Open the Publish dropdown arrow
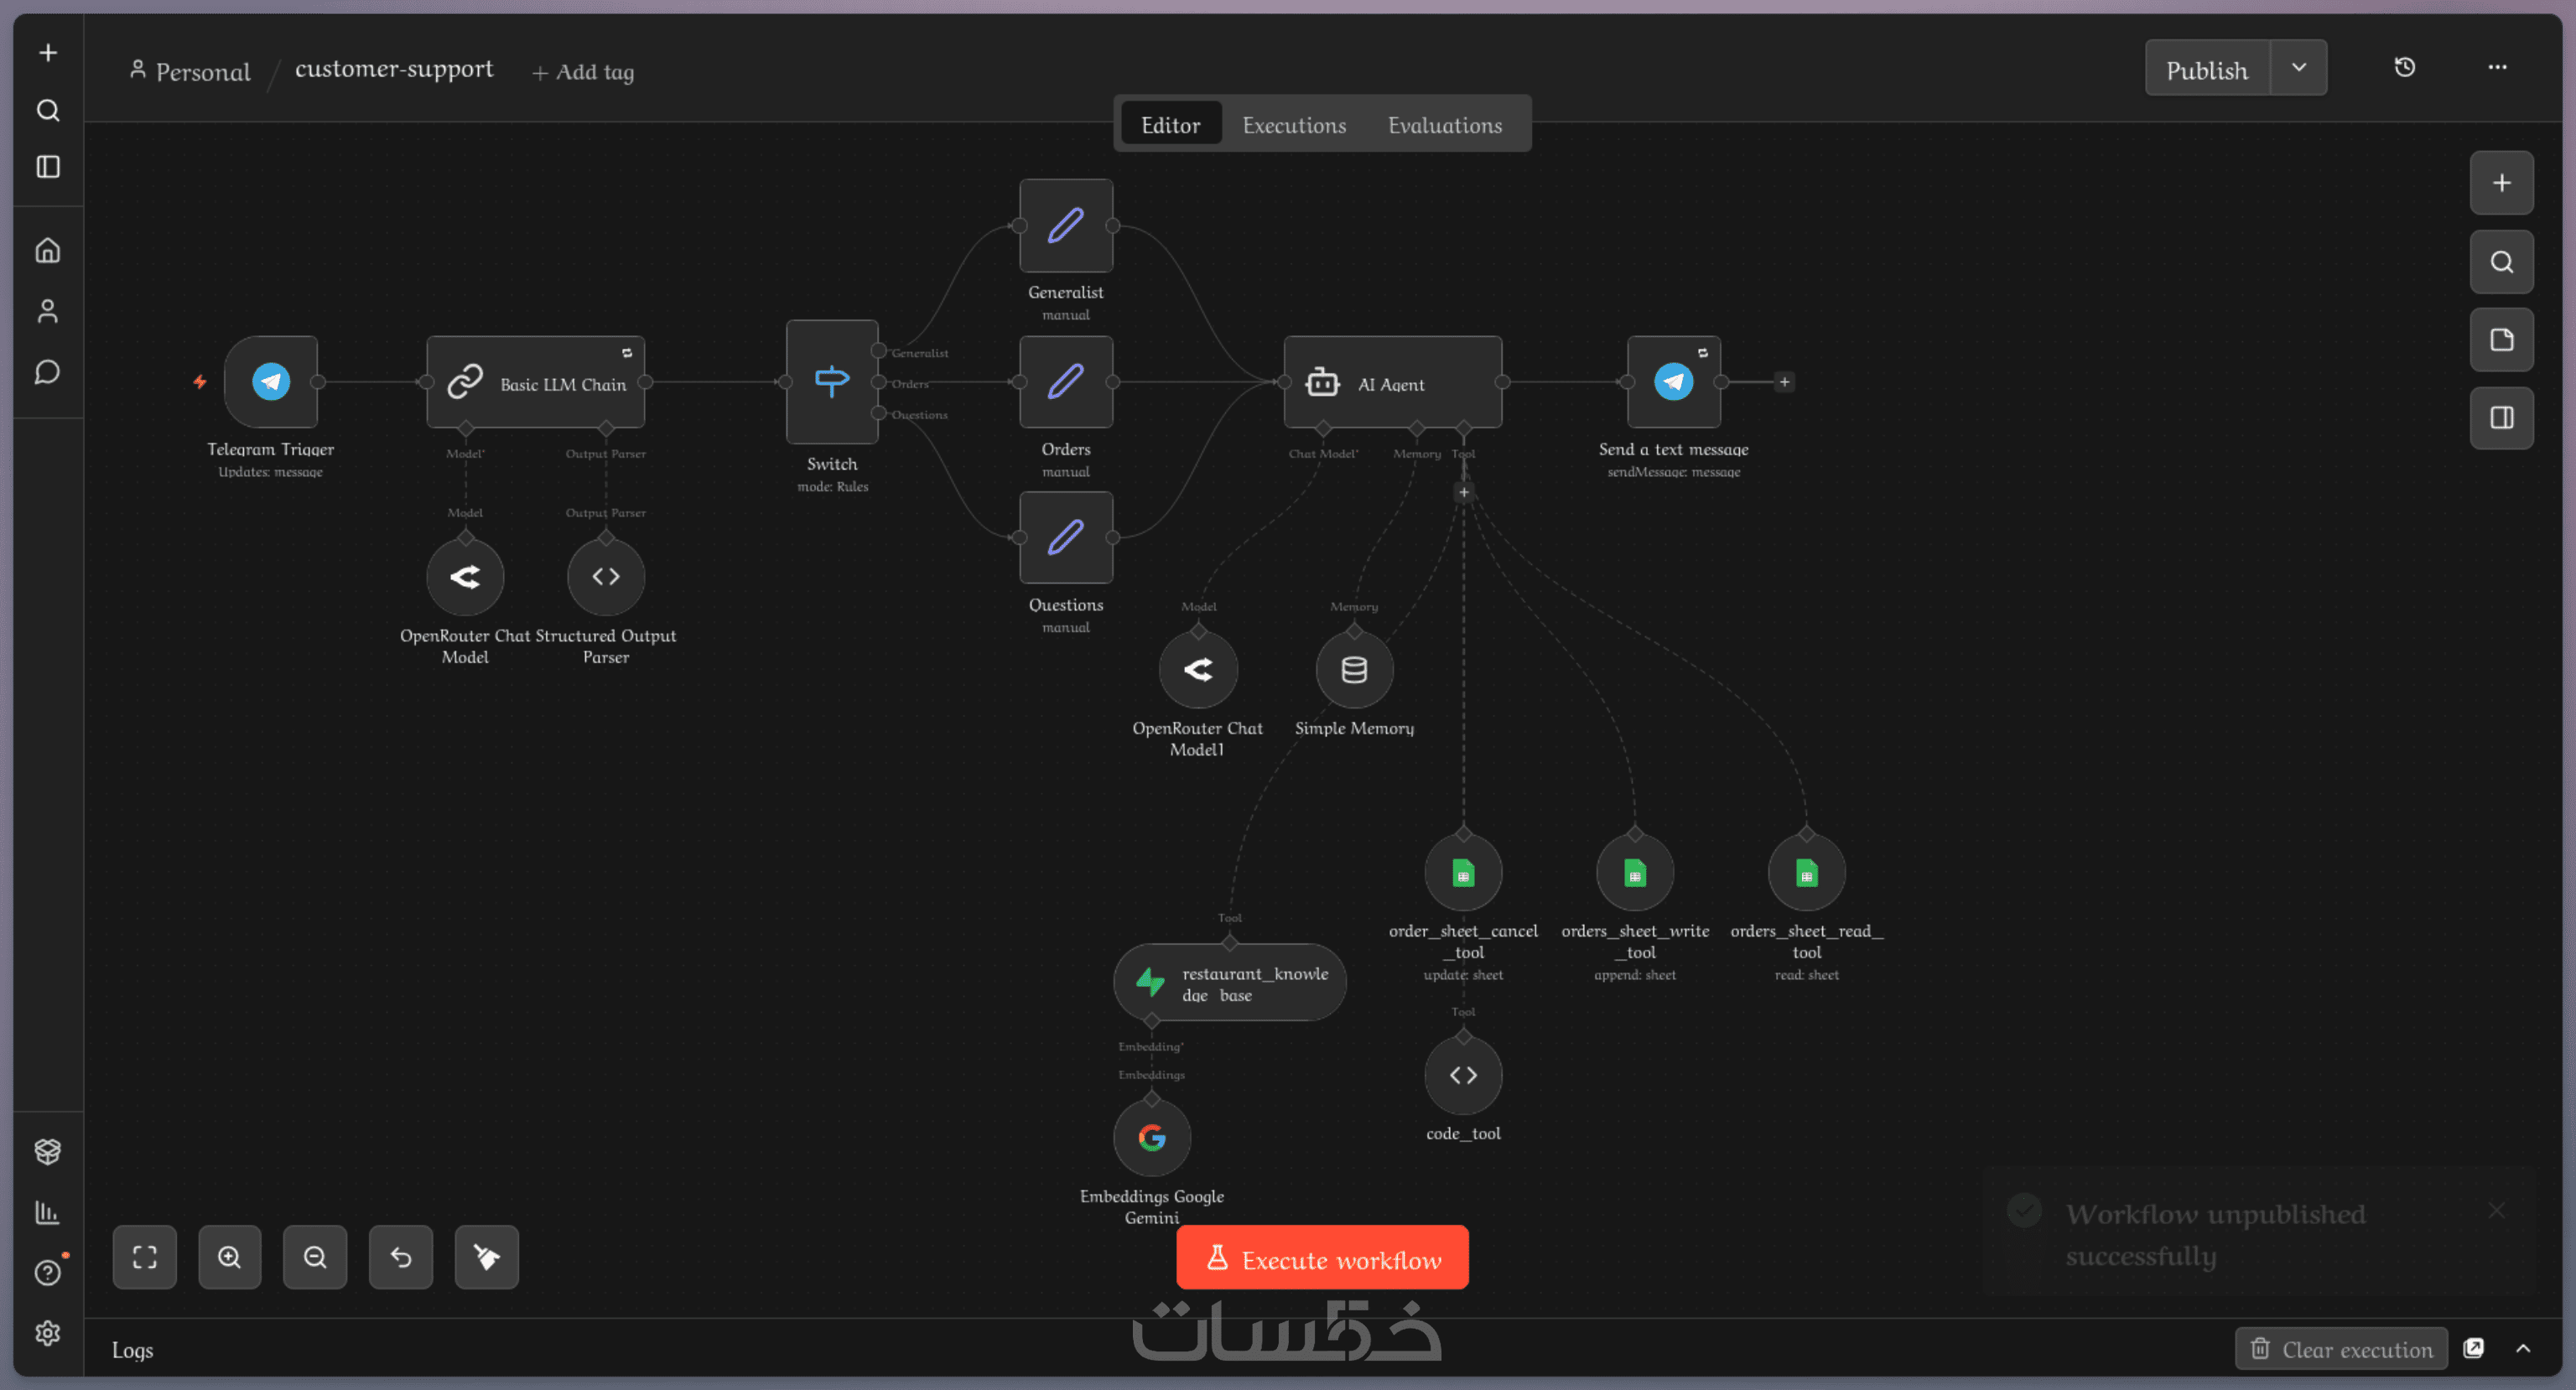Screen dimensions: 2576x1390 click(2298, 67)
